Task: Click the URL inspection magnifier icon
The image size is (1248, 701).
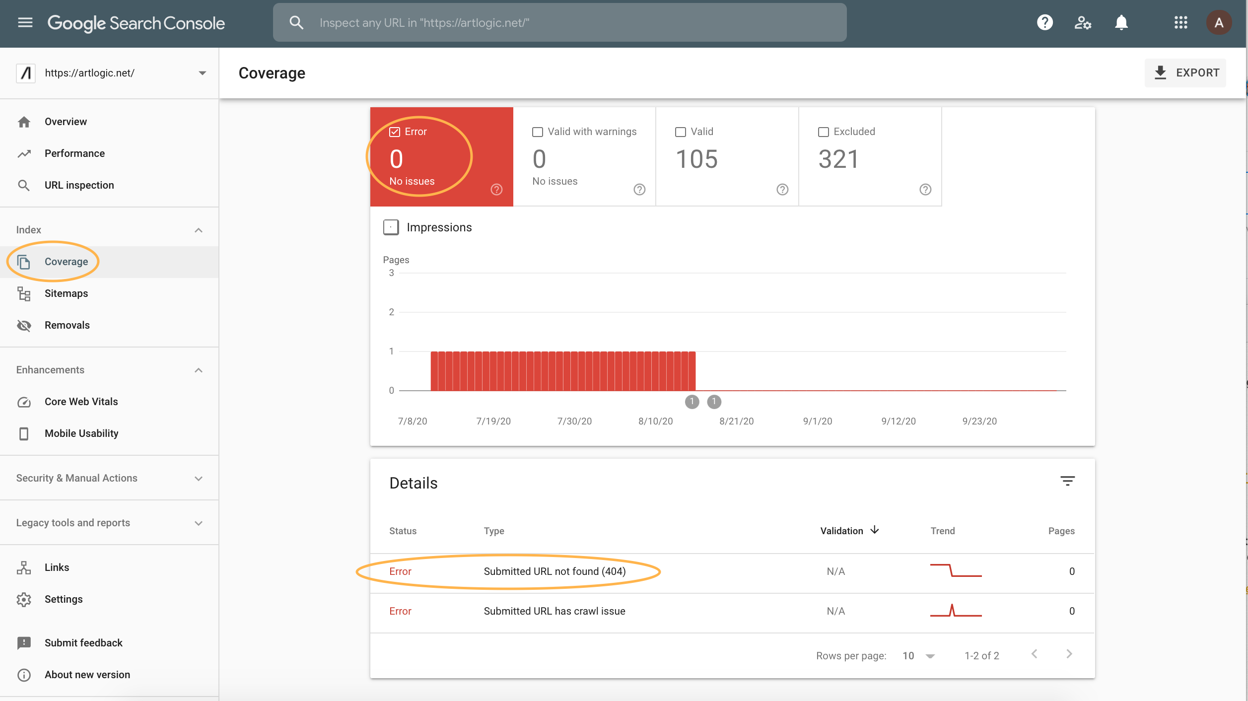Action: coord(24,186)
